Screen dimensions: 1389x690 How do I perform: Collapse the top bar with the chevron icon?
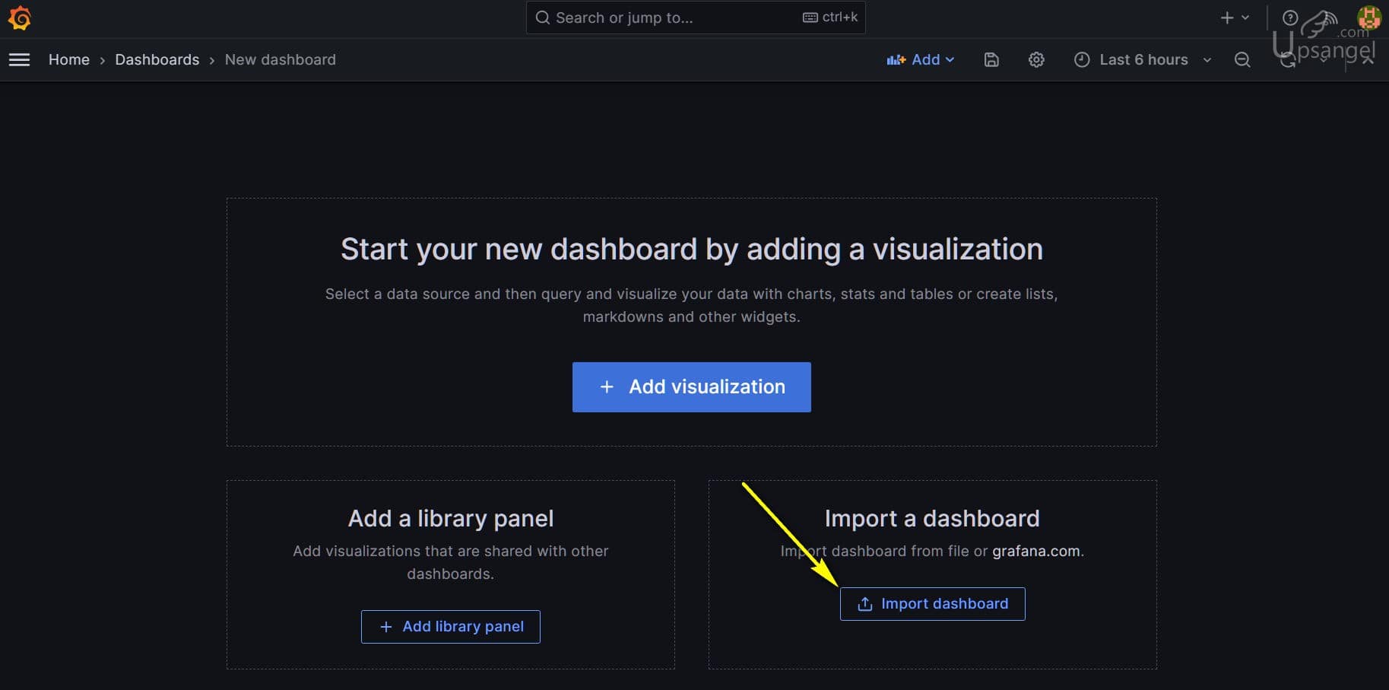[x=1367, y=59]
